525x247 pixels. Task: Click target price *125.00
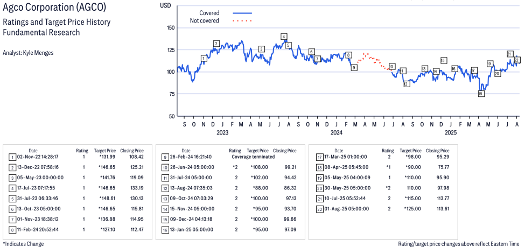click(x=412, y=208)
